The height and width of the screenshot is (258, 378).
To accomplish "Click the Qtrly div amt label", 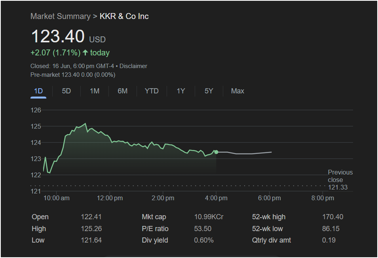I will 272,240.
